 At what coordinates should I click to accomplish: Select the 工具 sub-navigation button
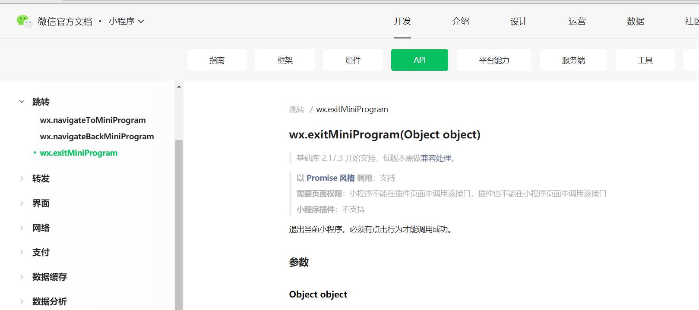pos(645,60)
